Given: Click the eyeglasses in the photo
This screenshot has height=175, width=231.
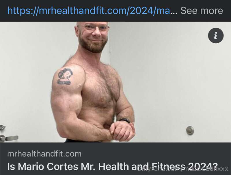Looking at the screenshot, I should pyautogui.click(x=93, y=28).
